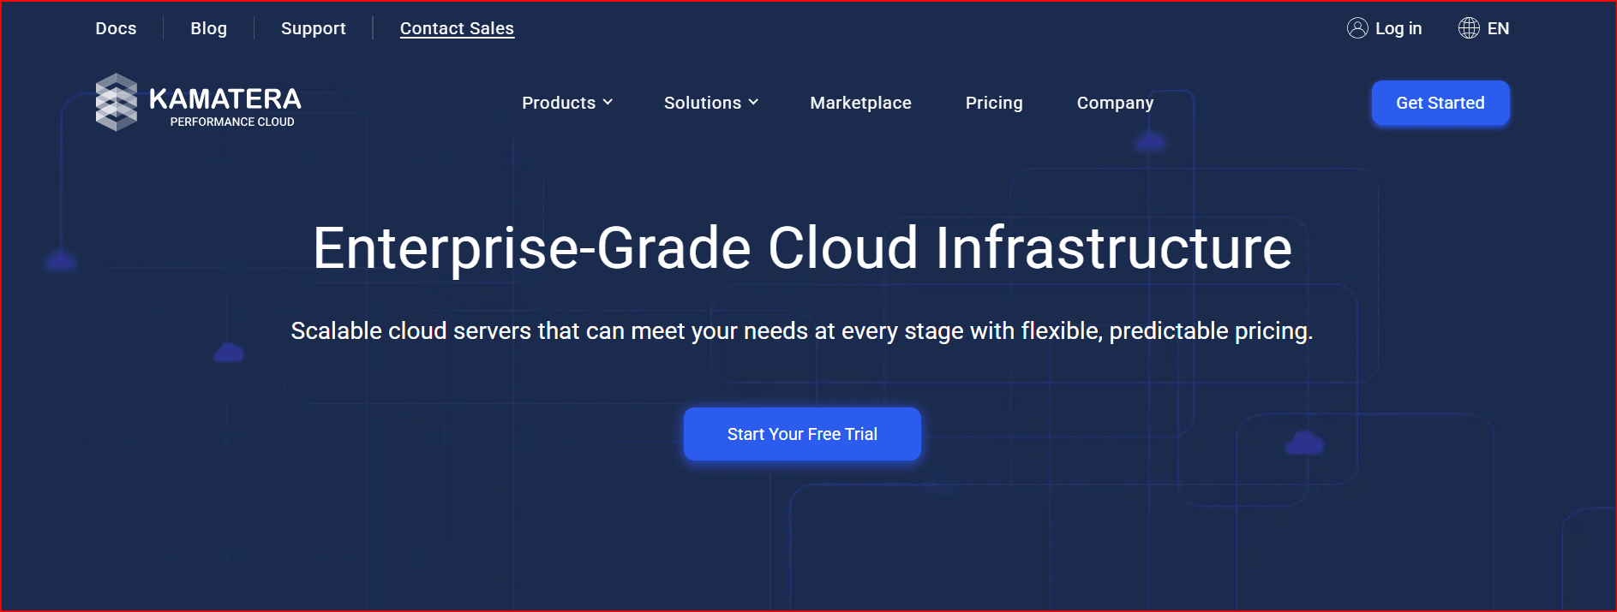
Task: Click the globe language icon
Action: tap(1469, 28)
